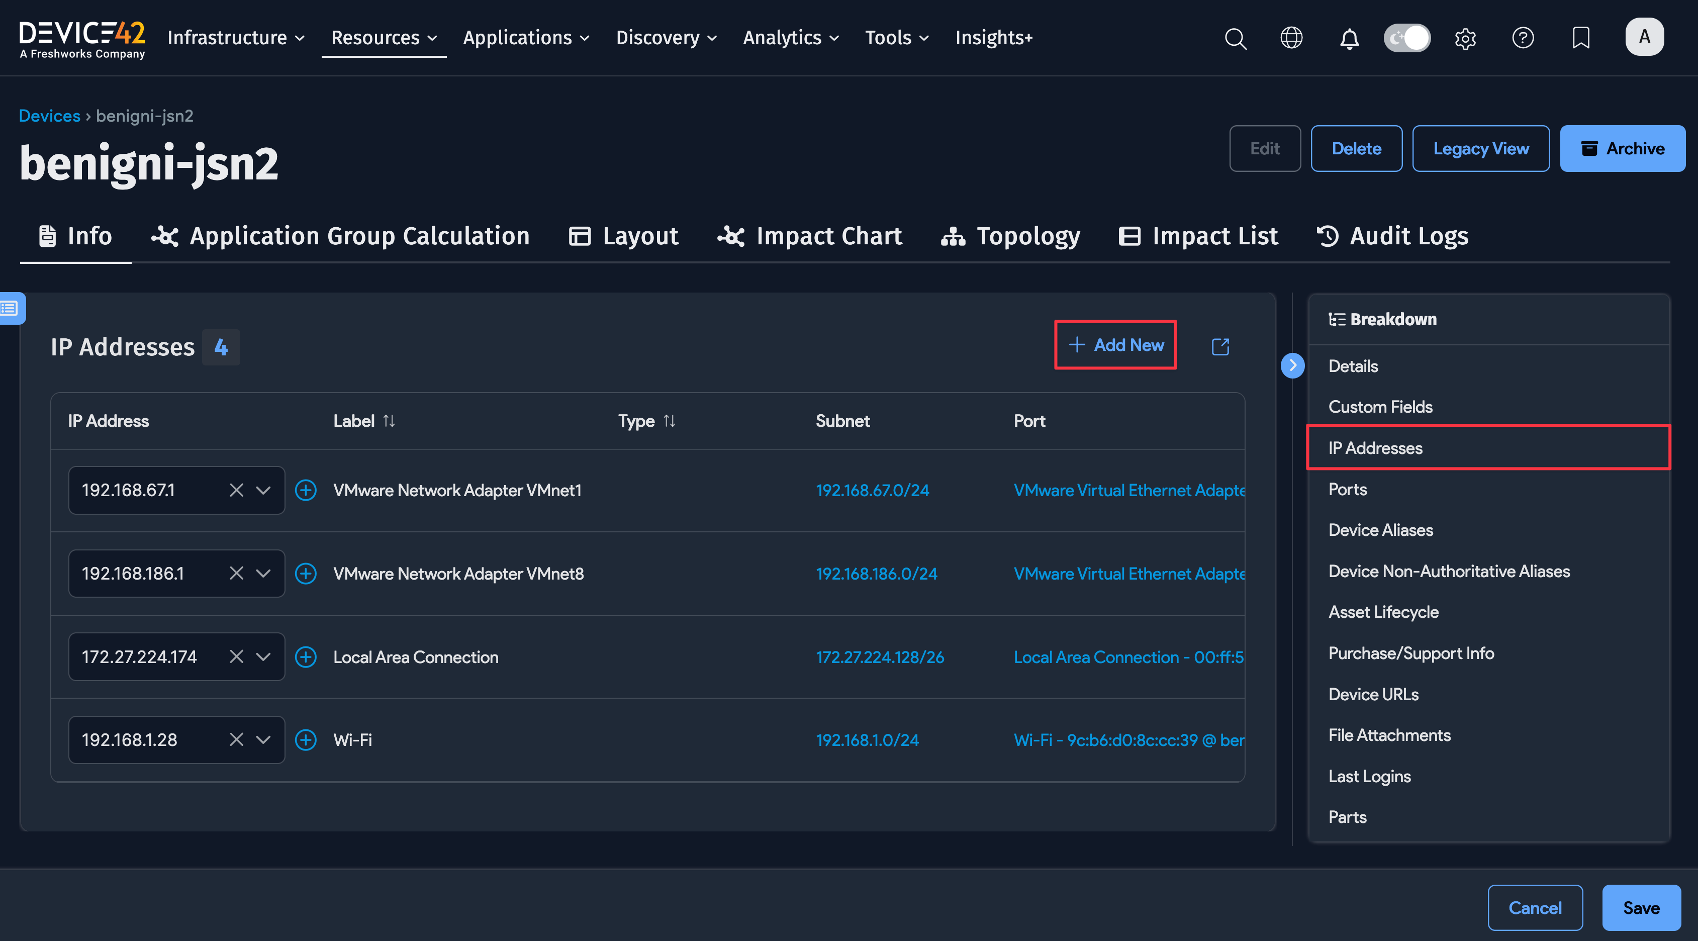This screenshot has height=941, width=1698.
Task: Open IP Addresses in new window icon
Action: coord(1220,346)
